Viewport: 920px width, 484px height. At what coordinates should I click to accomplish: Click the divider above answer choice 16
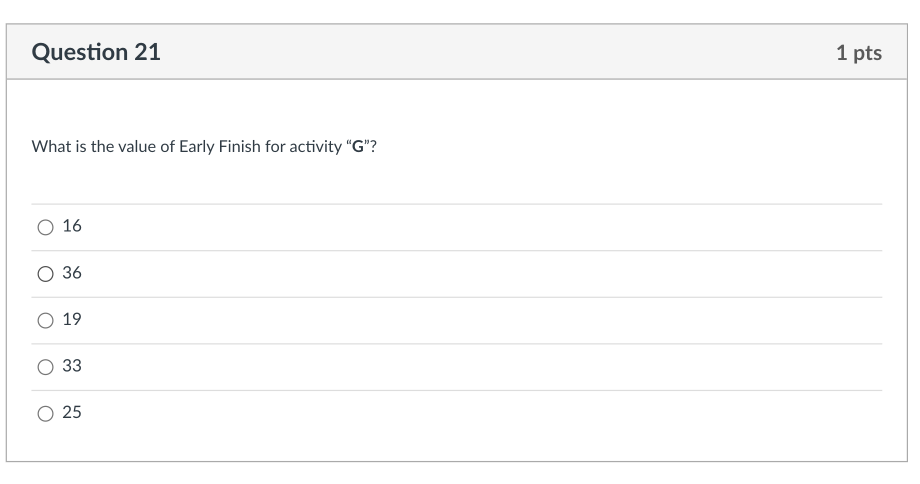pyautogui.click(x=450, y=203)
